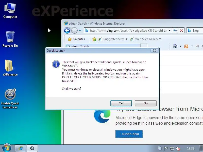Click the Bing favicon in the address bar
Screen dimensions: 203x152
click(x=87, y=30)
